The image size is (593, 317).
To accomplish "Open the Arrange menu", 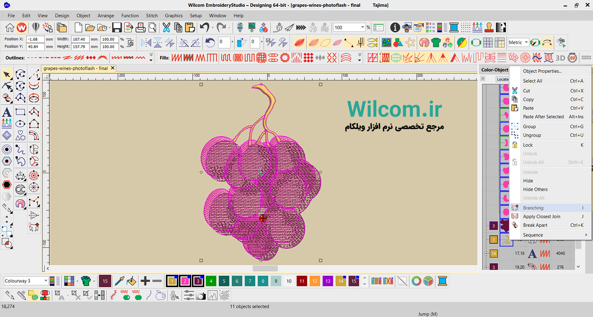I will pos(106,15).
